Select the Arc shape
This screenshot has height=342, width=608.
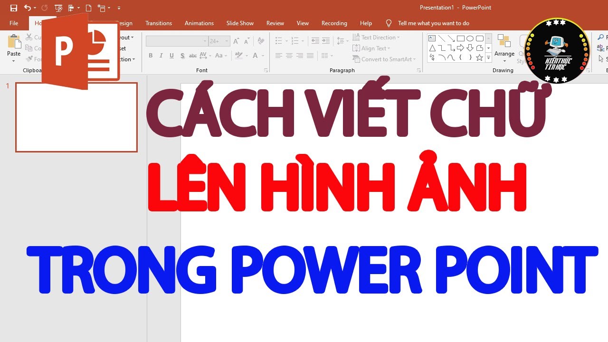442,57
